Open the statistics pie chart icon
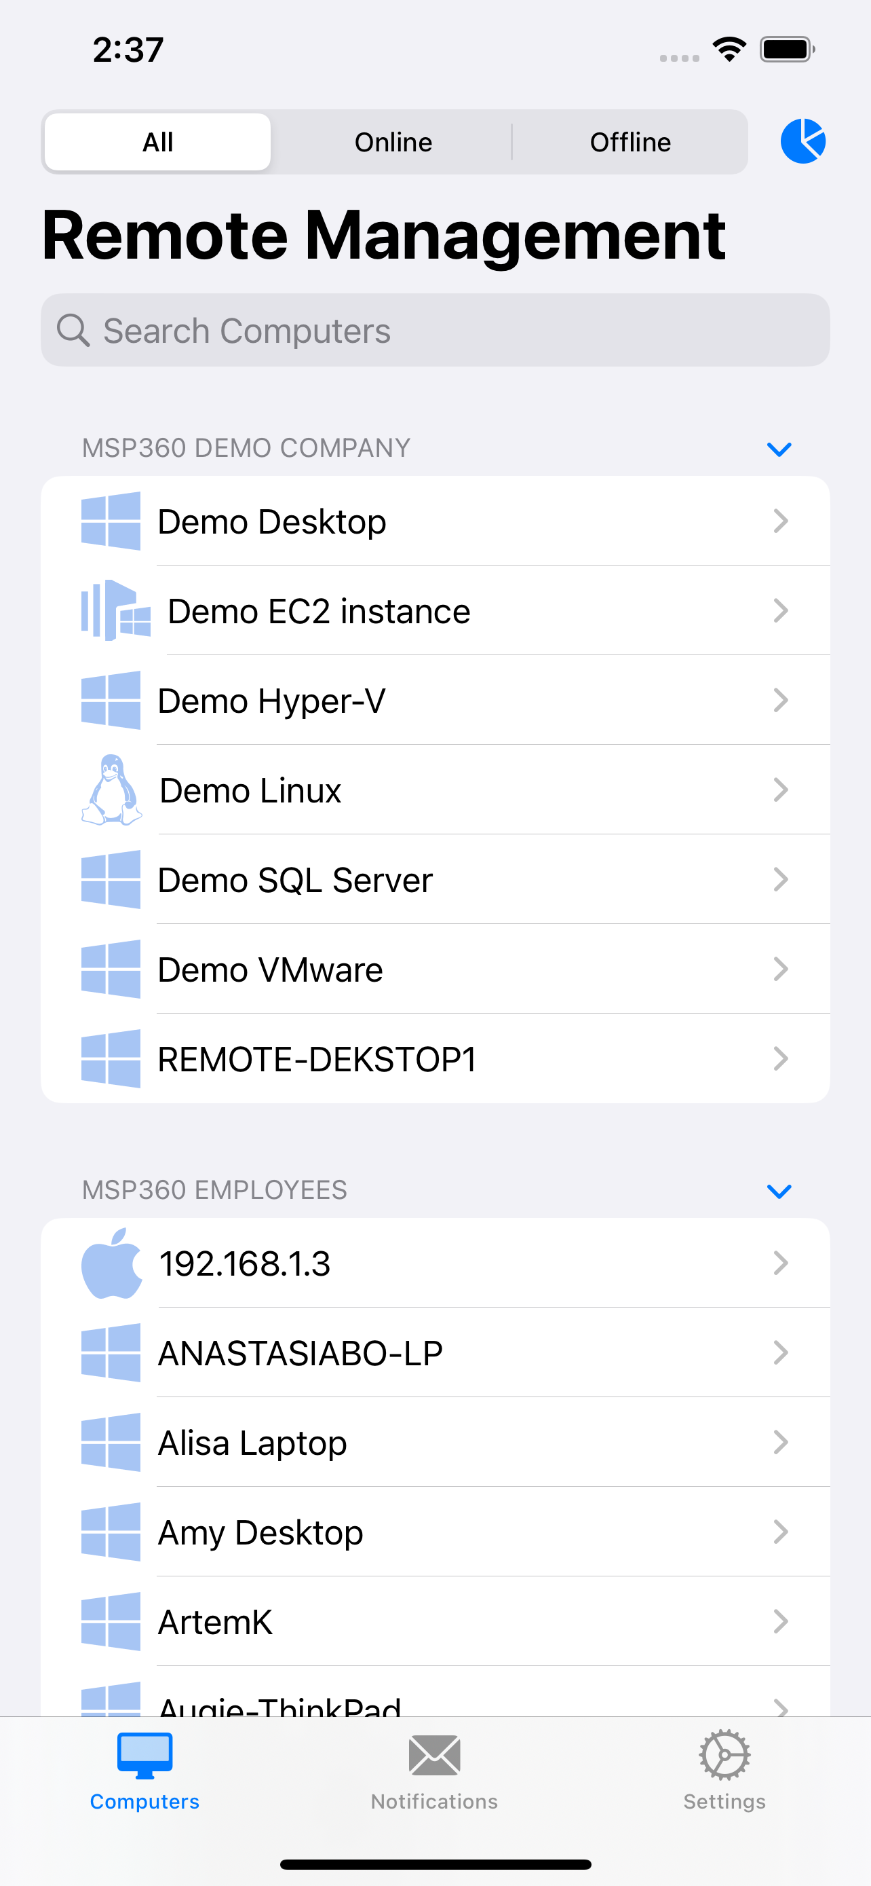Screen dimensions: 871x1886 (802, 141)
